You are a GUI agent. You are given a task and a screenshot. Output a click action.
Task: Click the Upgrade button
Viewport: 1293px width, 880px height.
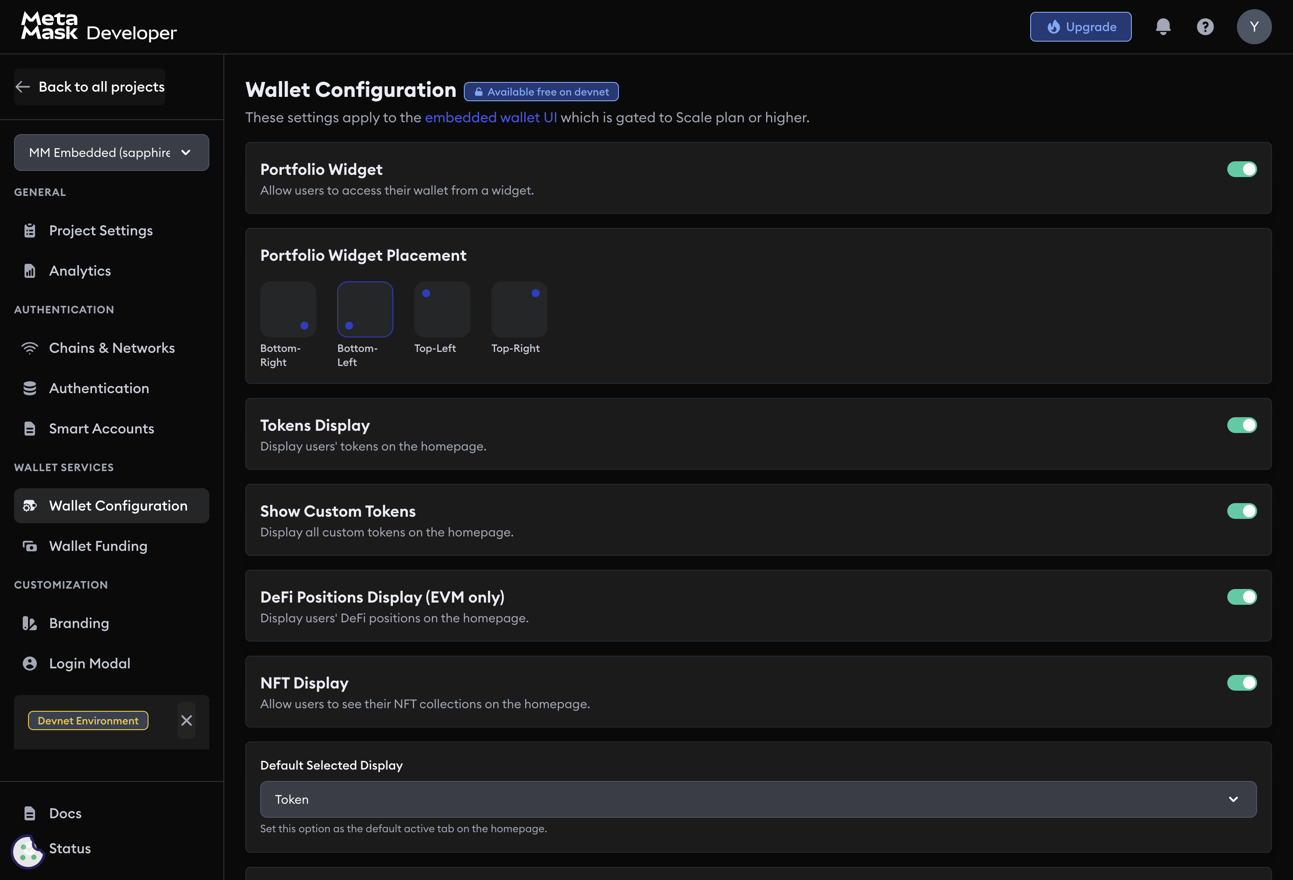1081,27
